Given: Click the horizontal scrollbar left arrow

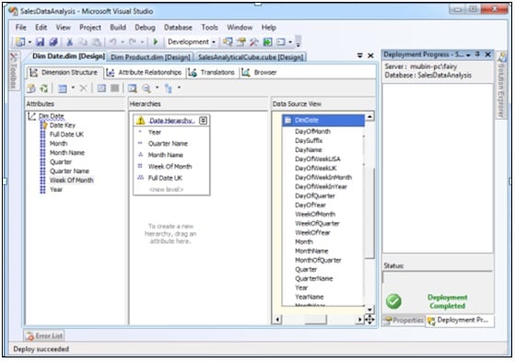Looking at the screenshot, I should (277, 320).
